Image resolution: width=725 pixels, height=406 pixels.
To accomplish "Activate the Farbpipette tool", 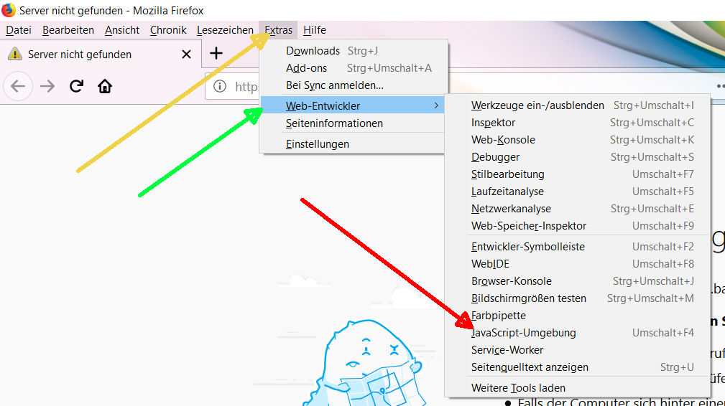I will point(578,316).
